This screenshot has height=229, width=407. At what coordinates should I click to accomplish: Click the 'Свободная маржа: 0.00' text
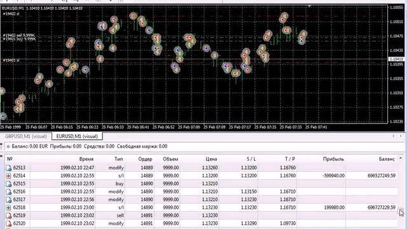pyautogui.click(x=142, y=146)
